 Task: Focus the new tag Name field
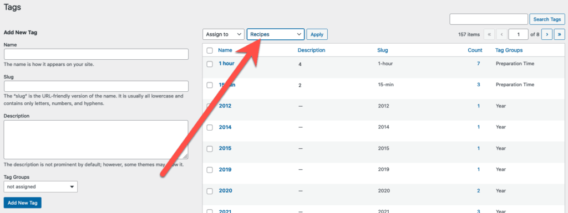coord(96,54)
